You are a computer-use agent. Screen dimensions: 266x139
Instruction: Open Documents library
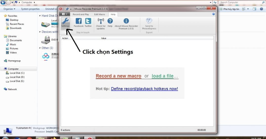(x=16, y=40)
